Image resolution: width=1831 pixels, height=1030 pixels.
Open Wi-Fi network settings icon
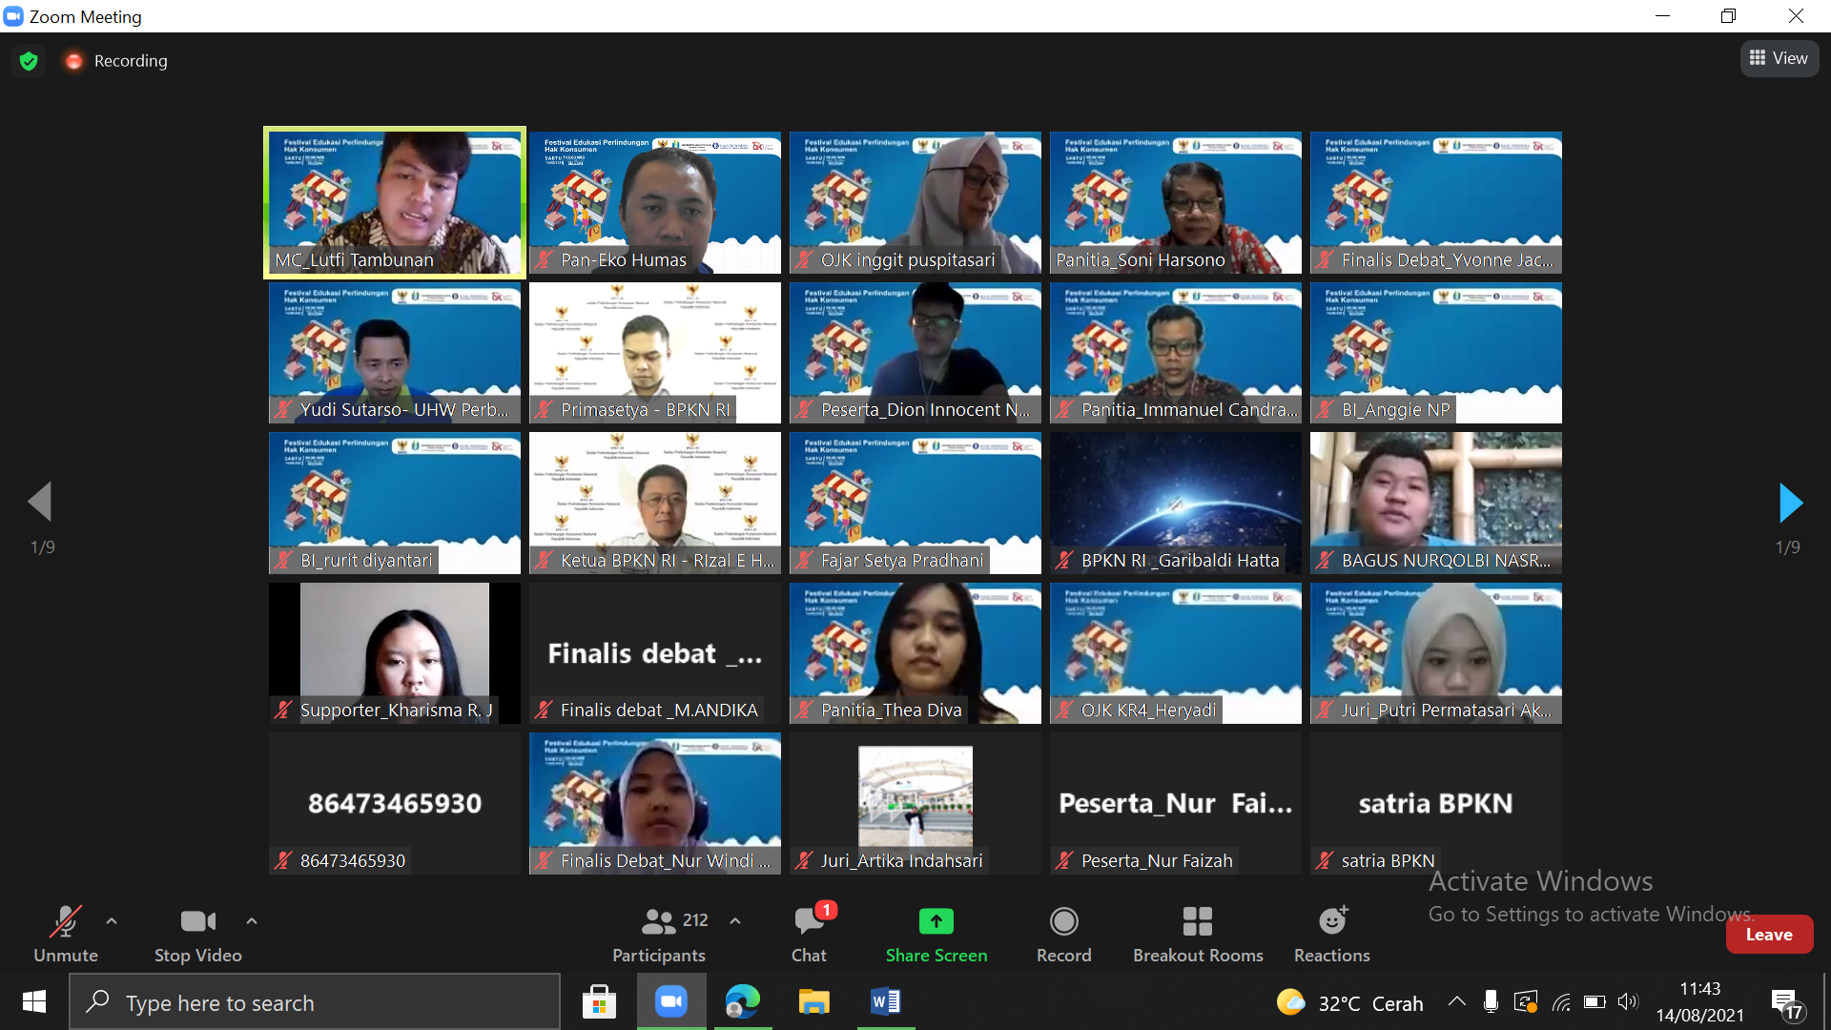[x=1561, y=1002]
